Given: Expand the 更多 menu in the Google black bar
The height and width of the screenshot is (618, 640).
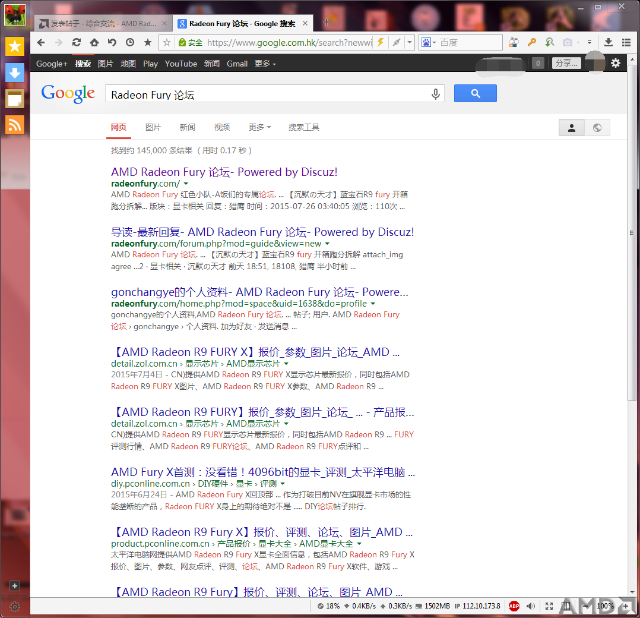Looking at the screenshot, I should (x=265, y=64).
